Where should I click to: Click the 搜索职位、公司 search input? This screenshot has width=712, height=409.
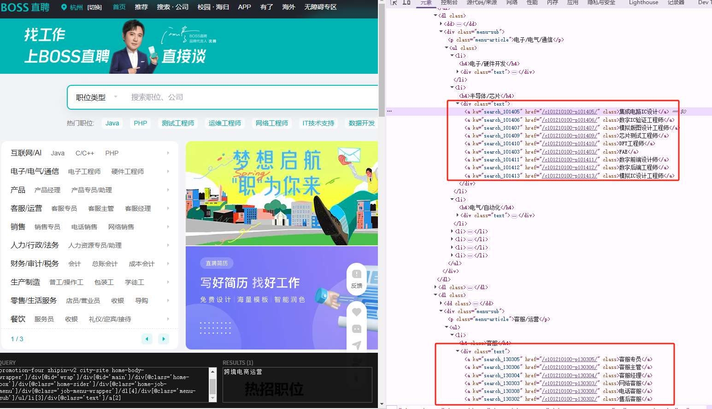251,97
